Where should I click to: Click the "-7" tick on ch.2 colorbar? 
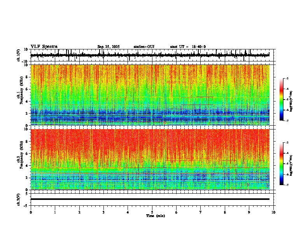pyautogui.click(x=287, y=185)
